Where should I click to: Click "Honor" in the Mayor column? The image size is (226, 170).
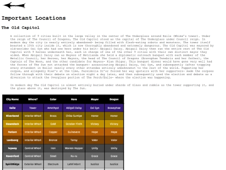pos(95,116)
